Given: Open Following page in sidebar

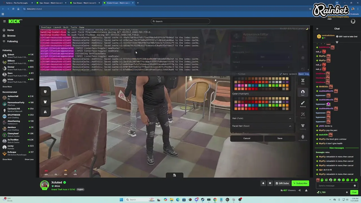Looking at the screenshot, I should 12,41.
